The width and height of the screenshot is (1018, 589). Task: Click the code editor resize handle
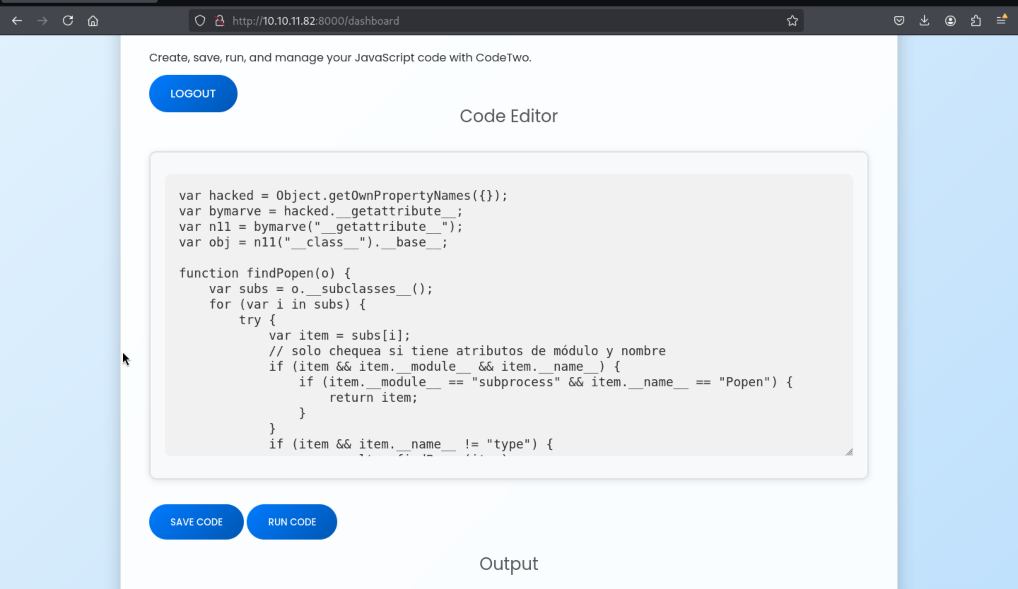pyautogui.click(x=849, y=452)
